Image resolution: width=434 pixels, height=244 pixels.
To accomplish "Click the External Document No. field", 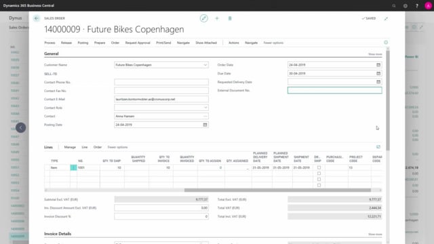I will (x=334, y=90).
